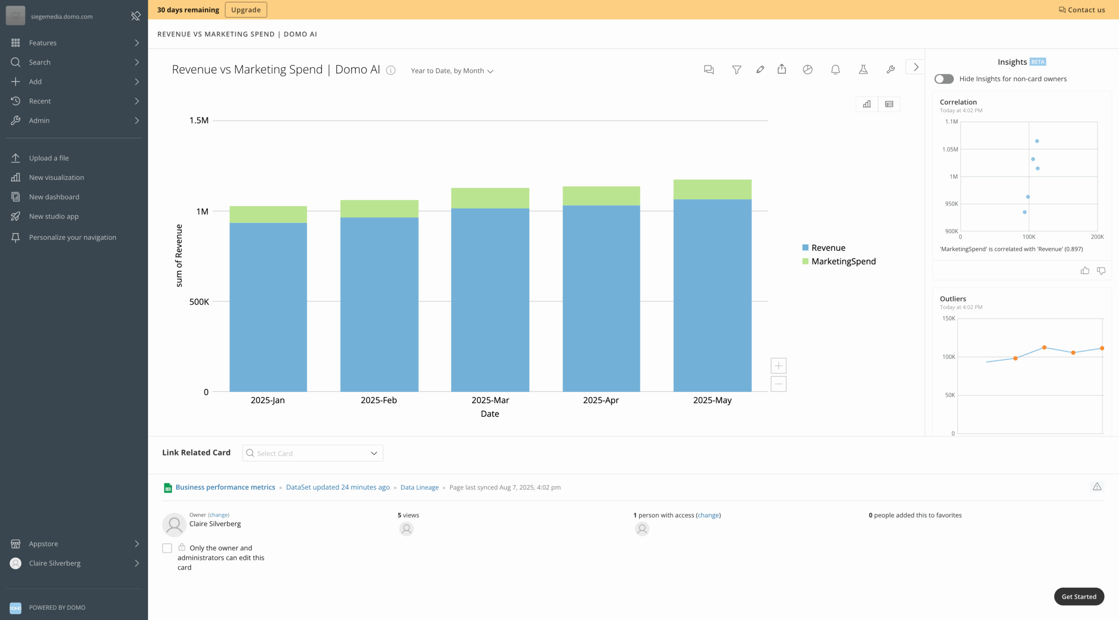1119x620 pixels.
Task: Toggle Hide Insights for non-card owners
Action: click(944, 79)
